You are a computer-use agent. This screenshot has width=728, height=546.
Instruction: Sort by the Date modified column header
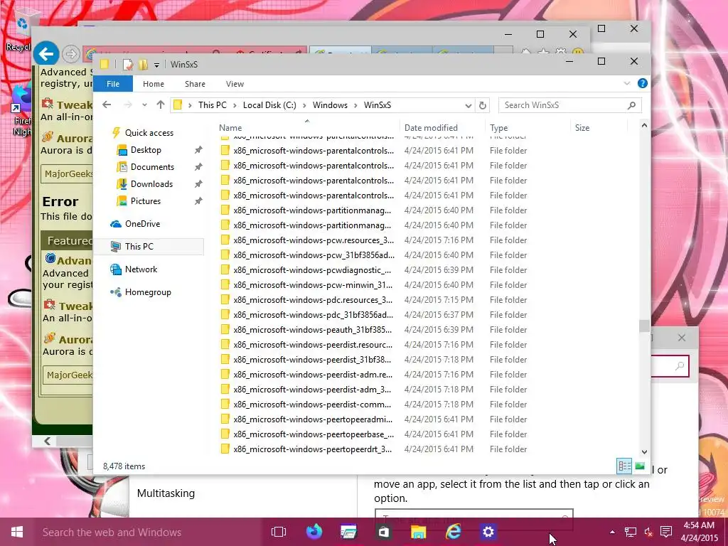click(x=431, y=128)
